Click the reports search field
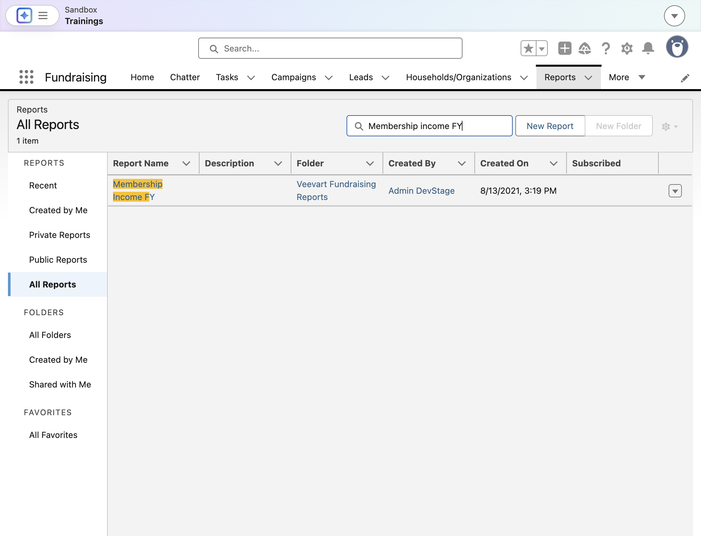The image size is (701, 536). pyautogui.click(x=429, y=126)
